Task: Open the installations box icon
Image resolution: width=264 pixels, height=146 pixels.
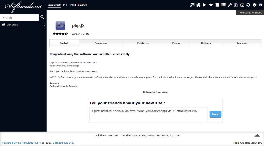Action: [217, 5]
